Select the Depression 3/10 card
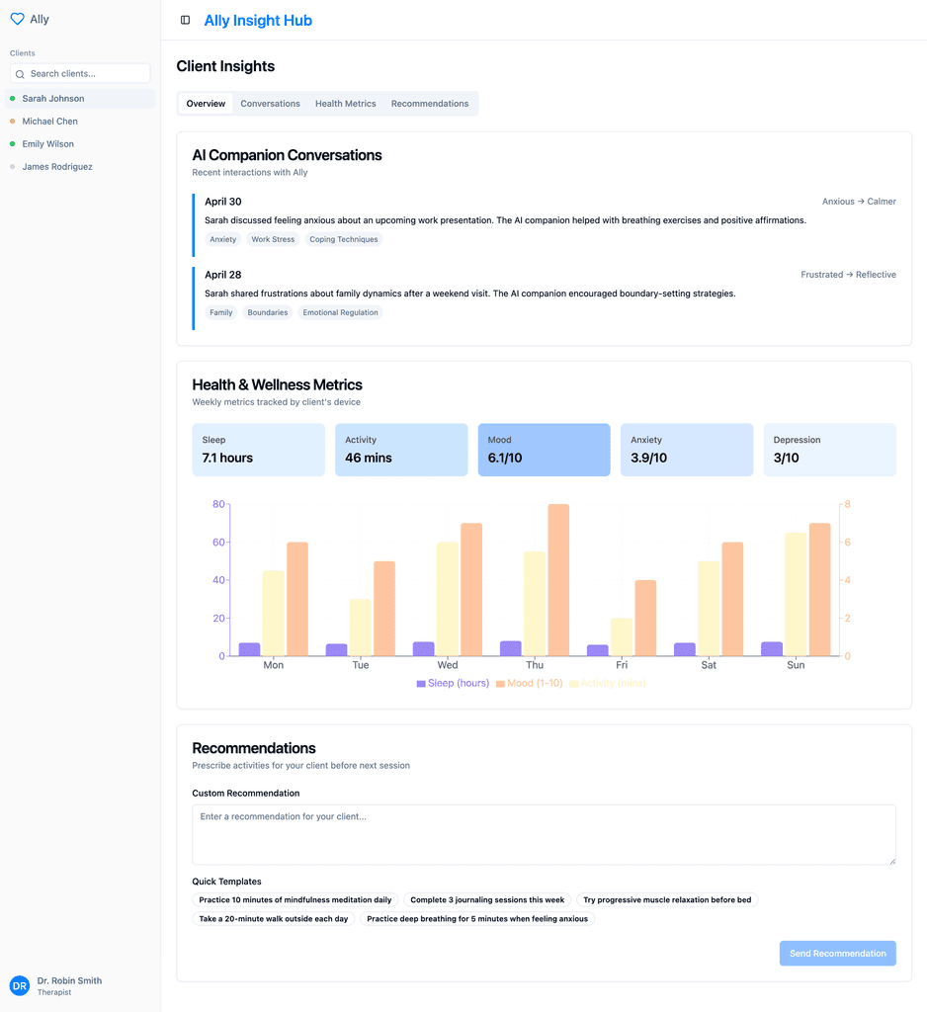This screenshot has width=927, height=1012. click(x=829, y=450)
